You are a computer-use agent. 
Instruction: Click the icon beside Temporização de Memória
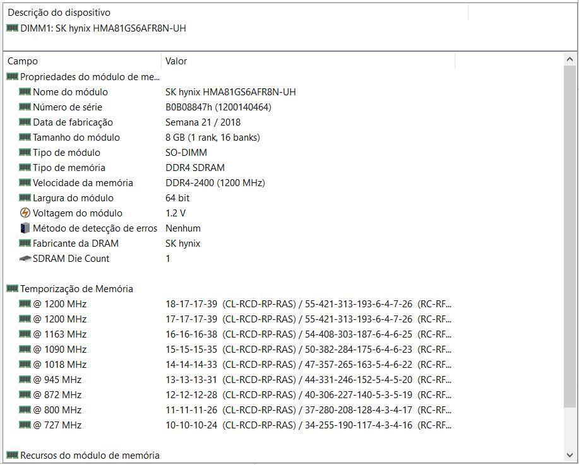tap(12, 288)
